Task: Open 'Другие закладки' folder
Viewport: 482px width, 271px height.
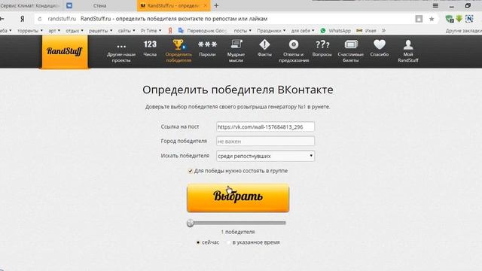Action: [464, 31]
